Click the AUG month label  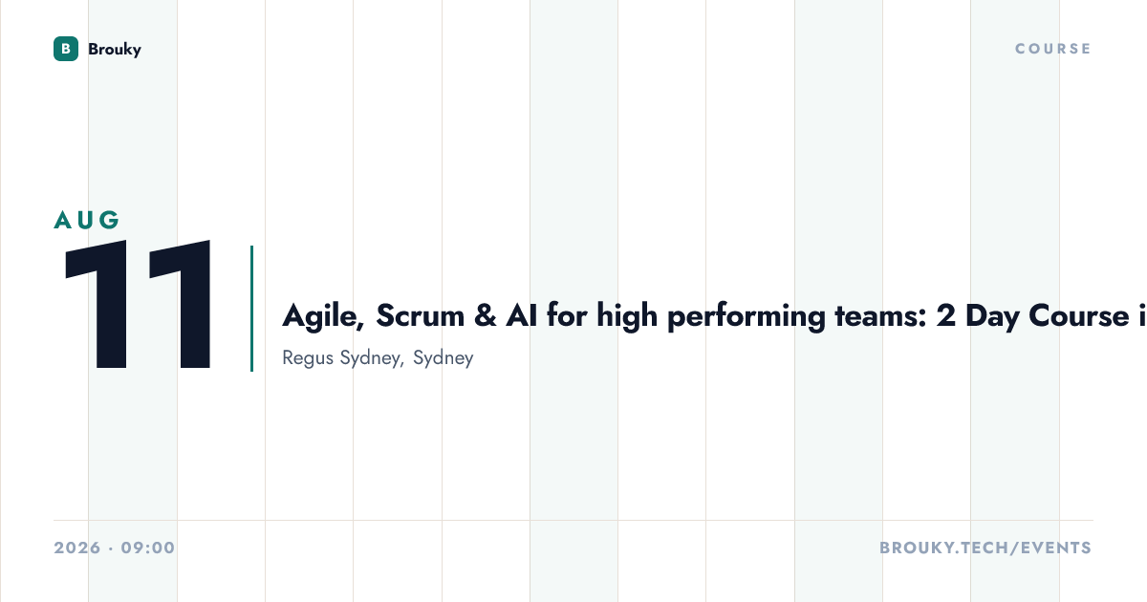87,220
